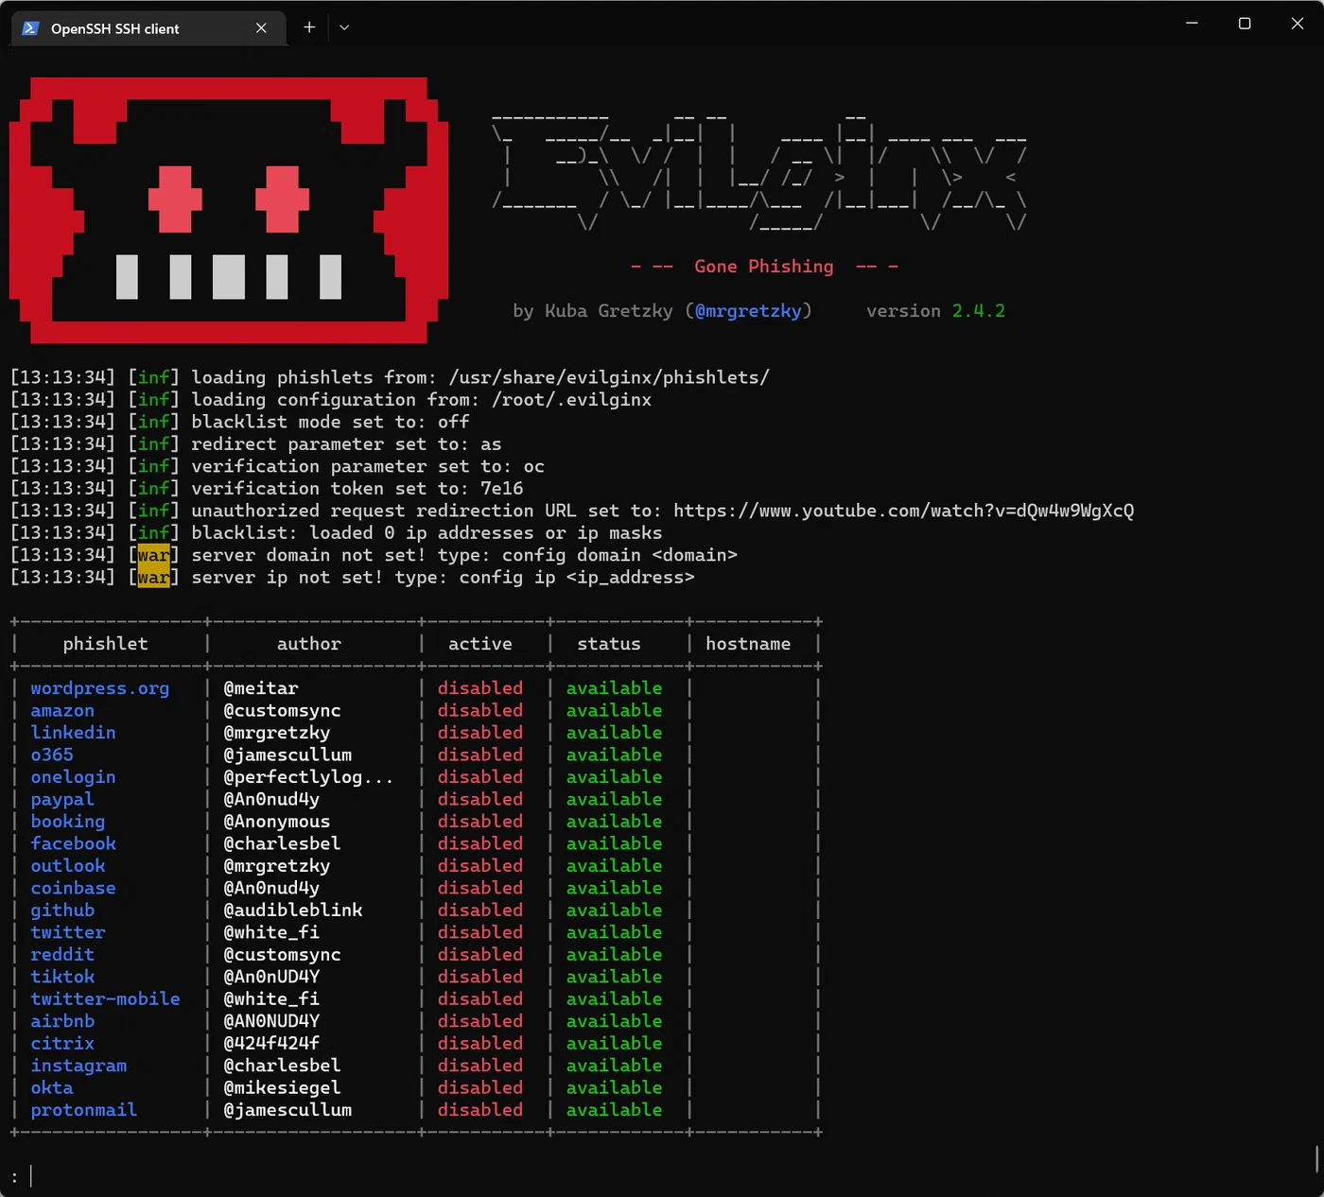Click the paypal phishlet name
The width and height of the screenshot is (1324, 1197).
tap(62, 799)
